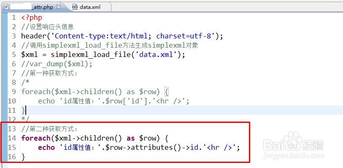Click the commented foreach statement on line 9
The height and width of the screenshot is (168, 343).
[x=95, y=92]
